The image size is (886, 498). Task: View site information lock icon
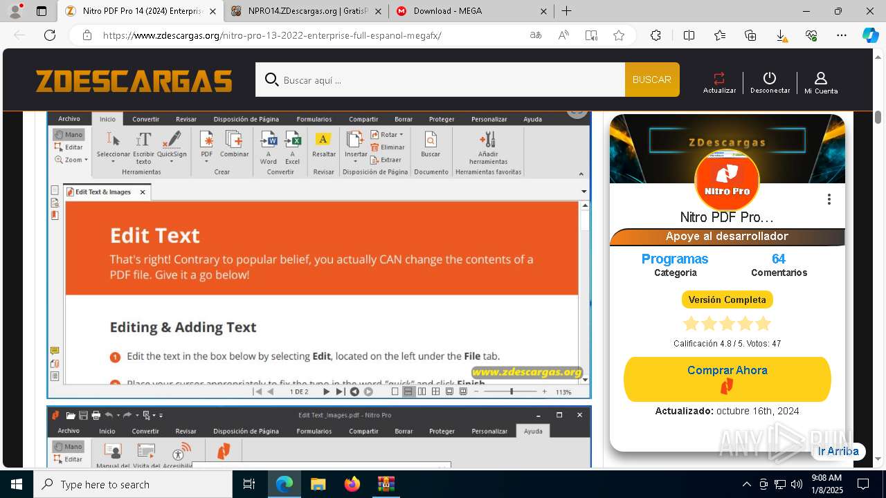87,35
